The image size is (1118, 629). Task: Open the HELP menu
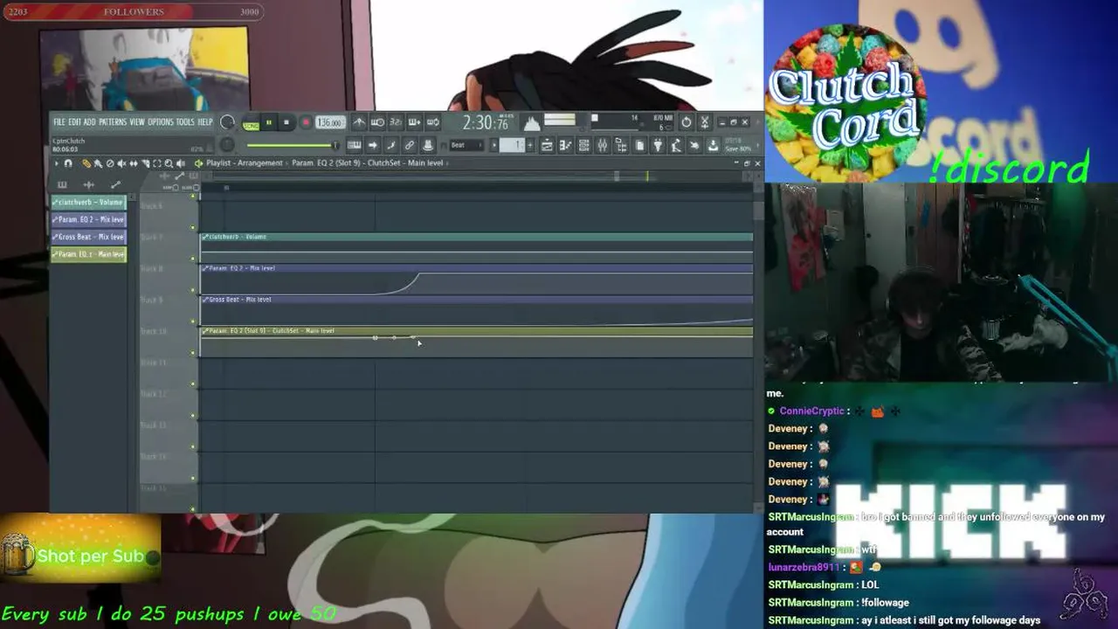[205, 122]
